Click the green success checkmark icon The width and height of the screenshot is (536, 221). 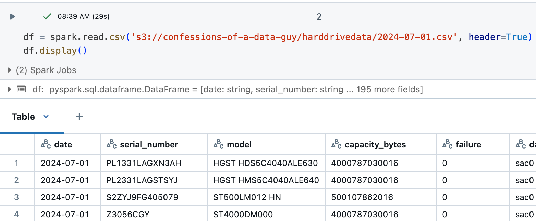pos(47,16)
